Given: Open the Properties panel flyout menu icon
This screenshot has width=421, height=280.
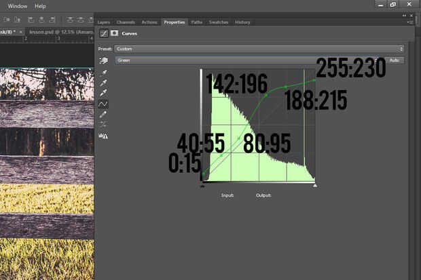Looking at the screenshot, I should [410, 22].
